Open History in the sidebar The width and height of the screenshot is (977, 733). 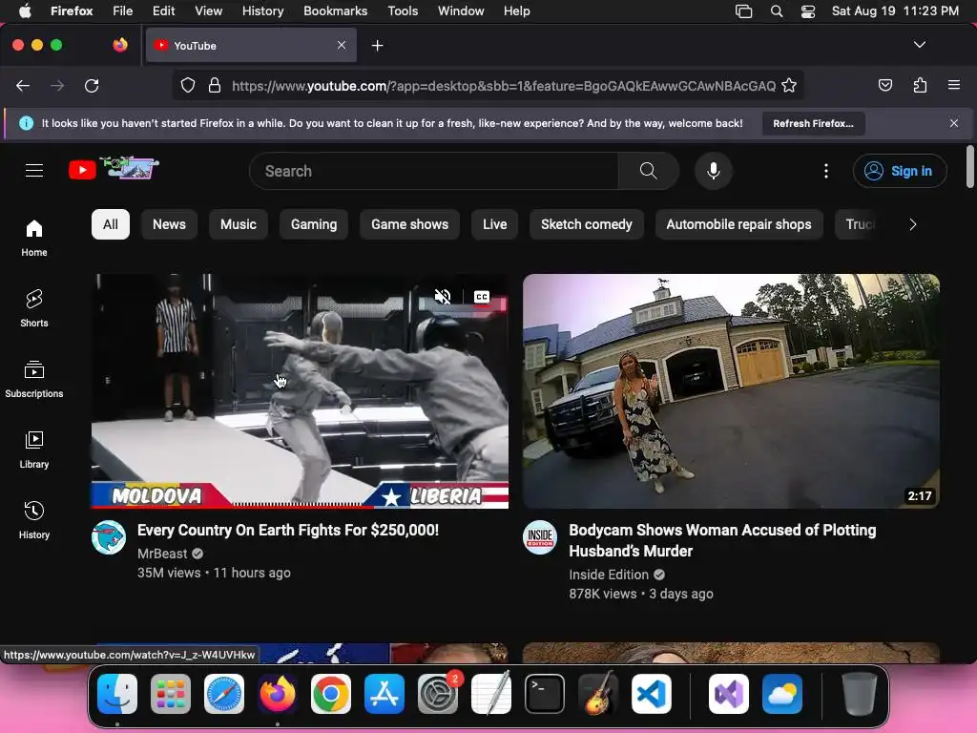tap(34, 520)
